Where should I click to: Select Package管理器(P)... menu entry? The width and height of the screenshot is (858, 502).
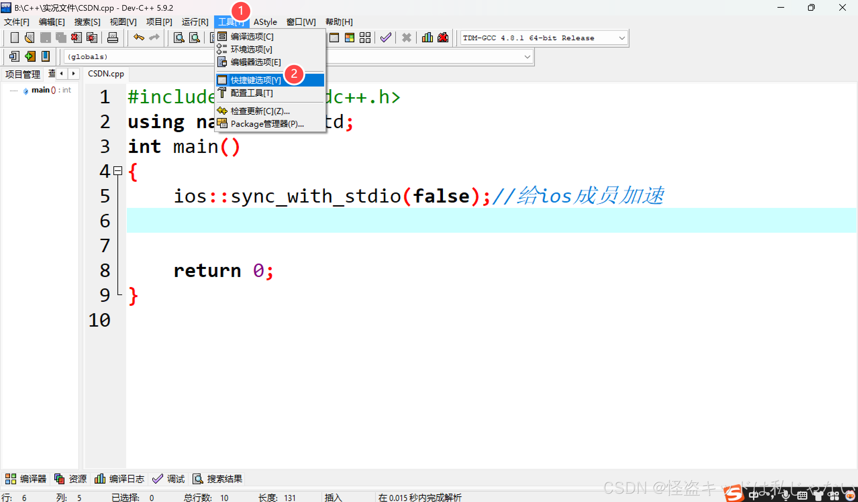(270, 124)
